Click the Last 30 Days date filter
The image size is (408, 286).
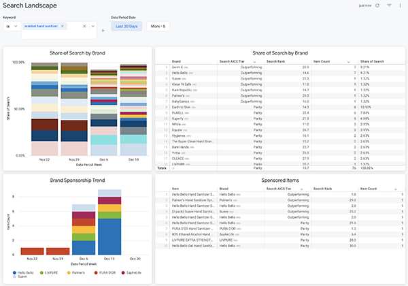(x=126, y=26)
